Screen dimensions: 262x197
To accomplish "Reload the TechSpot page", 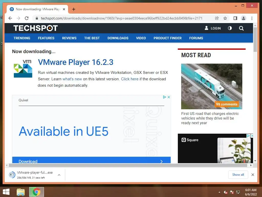I will pos(27,18).
